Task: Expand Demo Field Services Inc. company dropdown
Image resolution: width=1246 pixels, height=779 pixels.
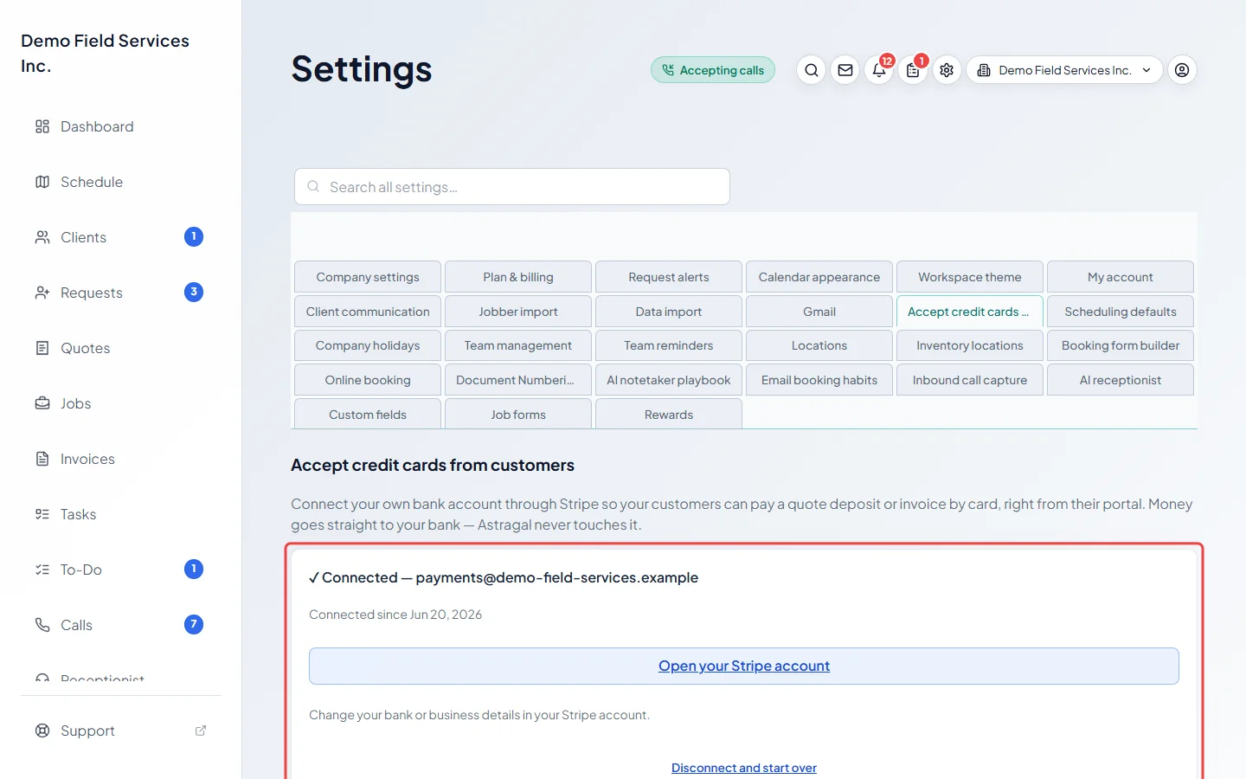Action: click(1064, 70)
